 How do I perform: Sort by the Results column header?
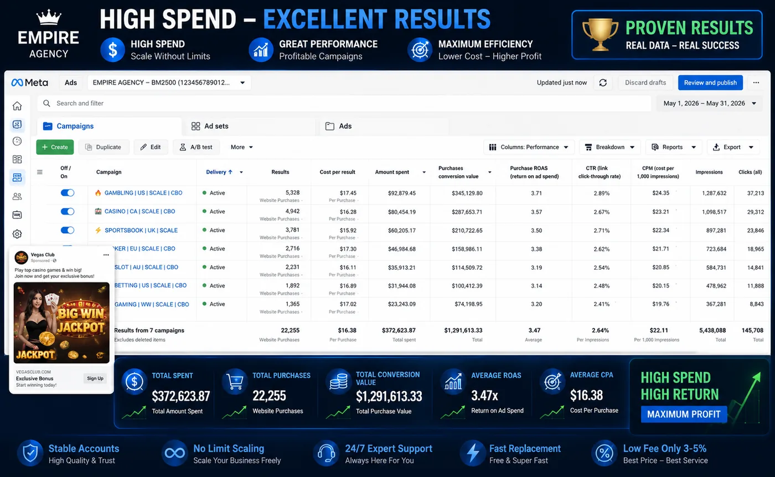pyautogui.click(x=280, y=172)
